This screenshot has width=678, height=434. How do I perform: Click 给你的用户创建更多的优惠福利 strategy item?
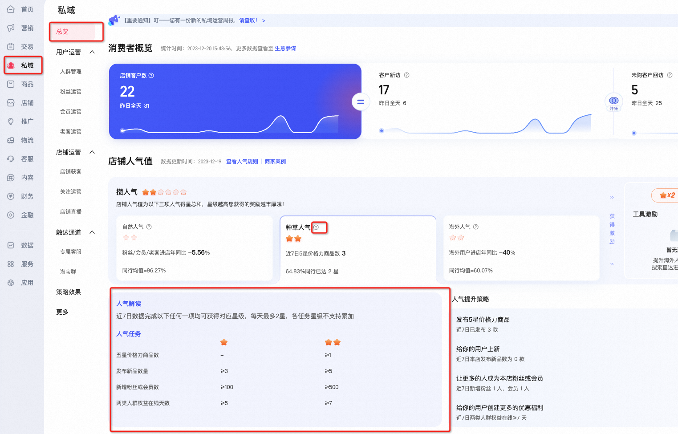(x=499, y=408)
